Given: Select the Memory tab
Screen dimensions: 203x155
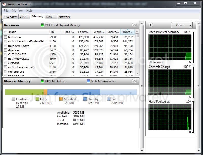Looking at the screenshot, I should 38,16.
